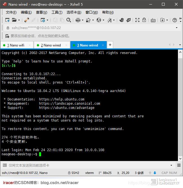
Task: Click the add current session arrow icon
Action: (7, 36)
